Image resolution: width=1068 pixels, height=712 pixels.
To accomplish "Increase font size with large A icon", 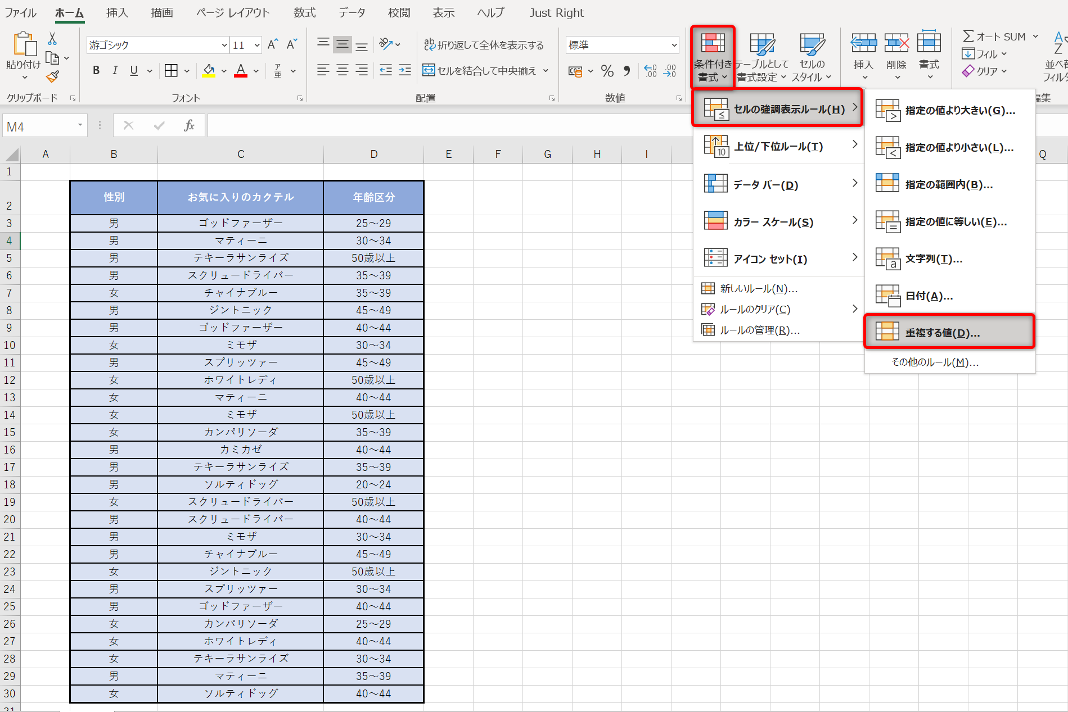I will pyautogui.click(x=273, y=44).
